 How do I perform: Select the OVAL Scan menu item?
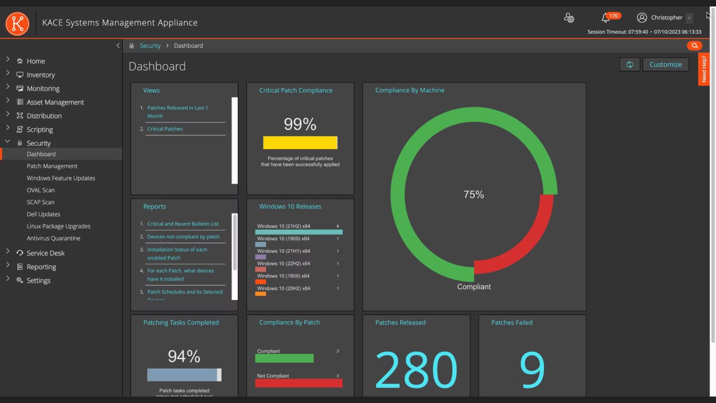click(41, 190)
